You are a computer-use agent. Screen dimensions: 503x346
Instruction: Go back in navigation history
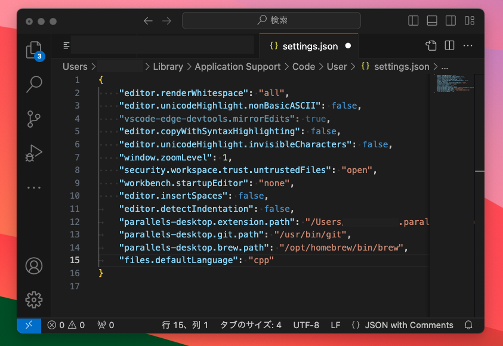[148, 21]
